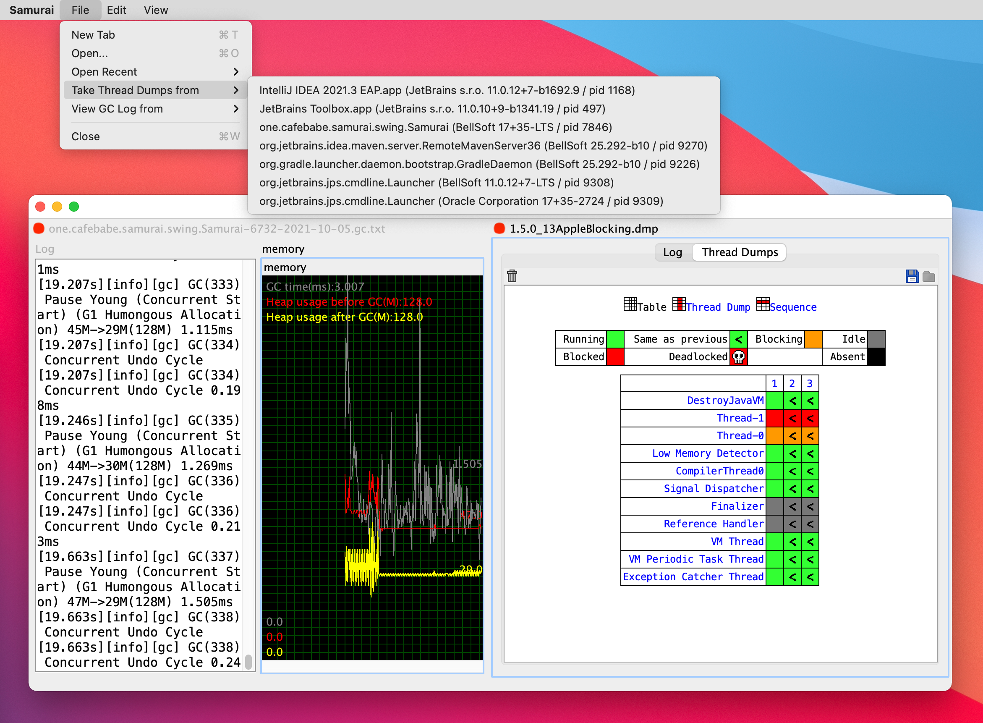Click the Sequence view icon
The image size is (983, 723).
pyautogui.click(x=763, y=304)
